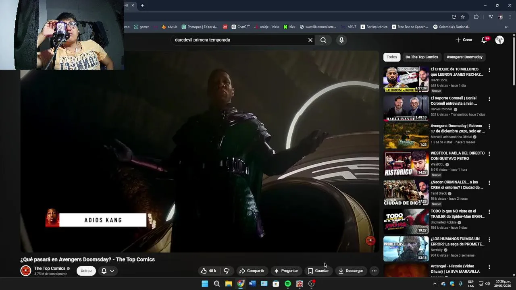516x290 pixels.
Task: Click the Unirse join button
Action: coord(86,271)
